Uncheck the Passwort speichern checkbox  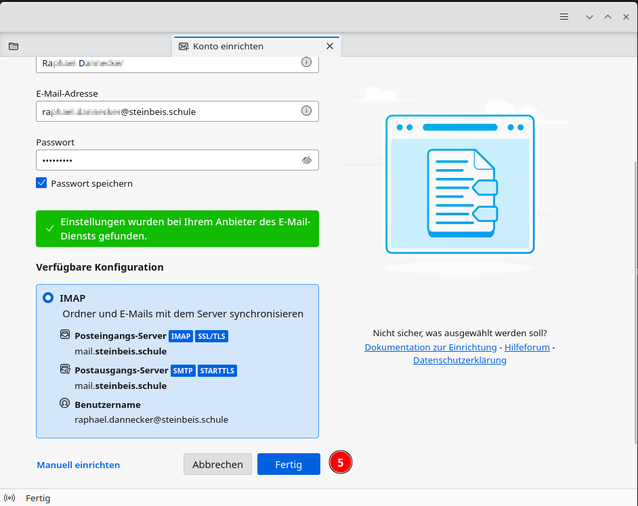[42, 183]
